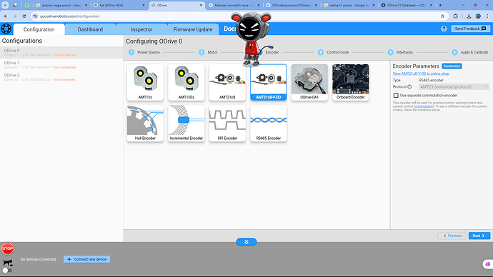
Task: Open the Chrome three-dot menu
Action: pos(487,16)
